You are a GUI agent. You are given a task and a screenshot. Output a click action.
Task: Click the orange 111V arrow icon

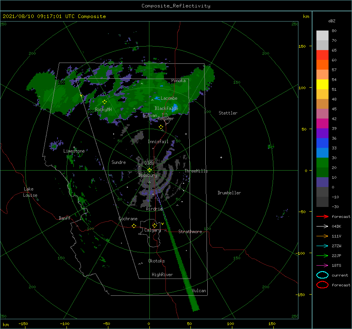point(322,236)
